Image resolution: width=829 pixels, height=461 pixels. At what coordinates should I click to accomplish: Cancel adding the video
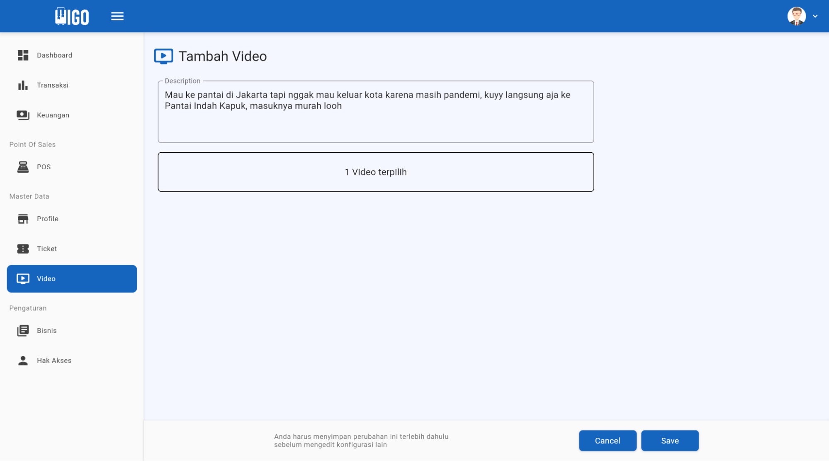[607, 440]
